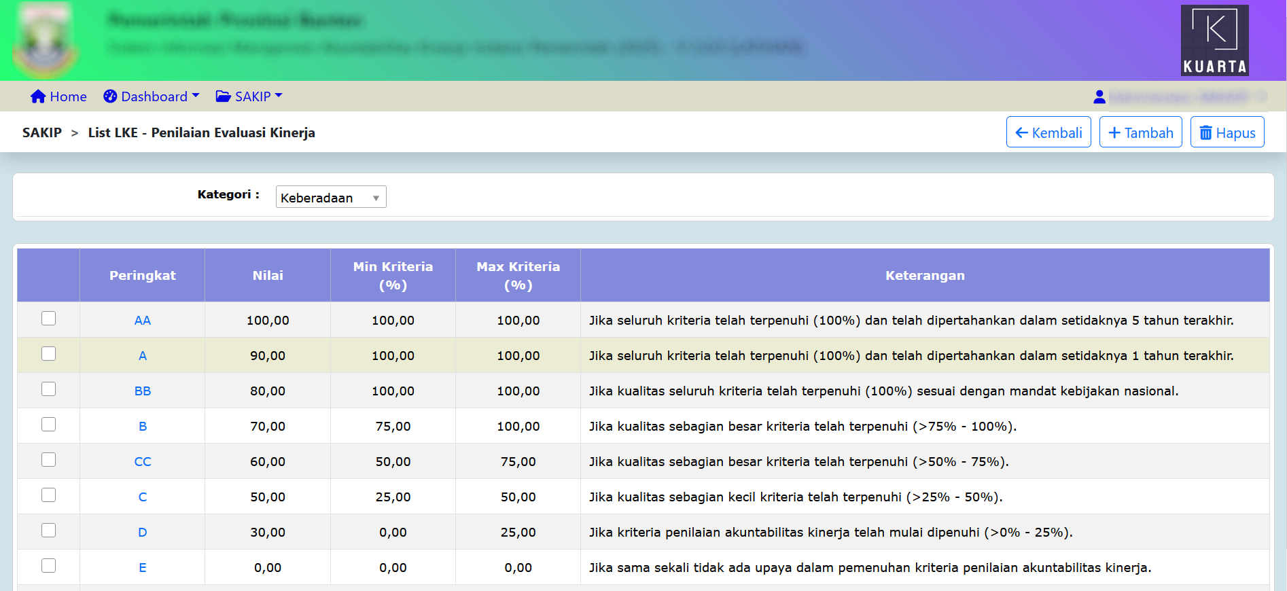Open the BB peringkat link
The width and height of the screenshot is (1287, 591).
(x=143, y=391)
